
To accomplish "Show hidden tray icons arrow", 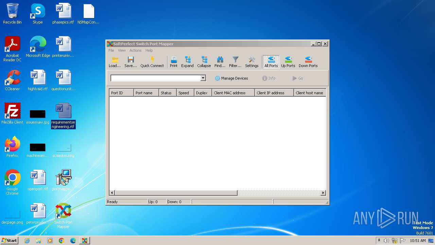I will click(379, 240).
